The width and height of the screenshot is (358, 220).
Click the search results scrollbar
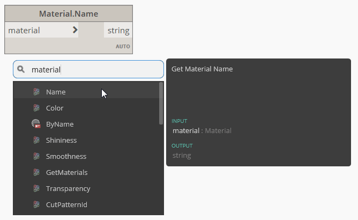click(161, 103)
